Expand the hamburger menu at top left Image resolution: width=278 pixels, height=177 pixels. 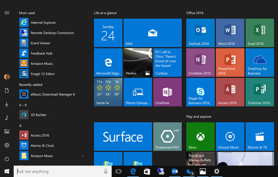[6, 13]
